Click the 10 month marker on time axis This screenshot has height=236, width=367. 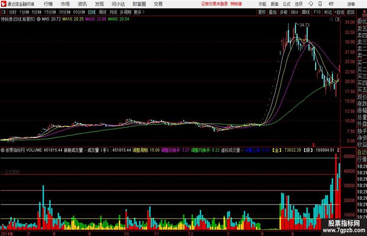pyautogui.click(x=126, y=234)
